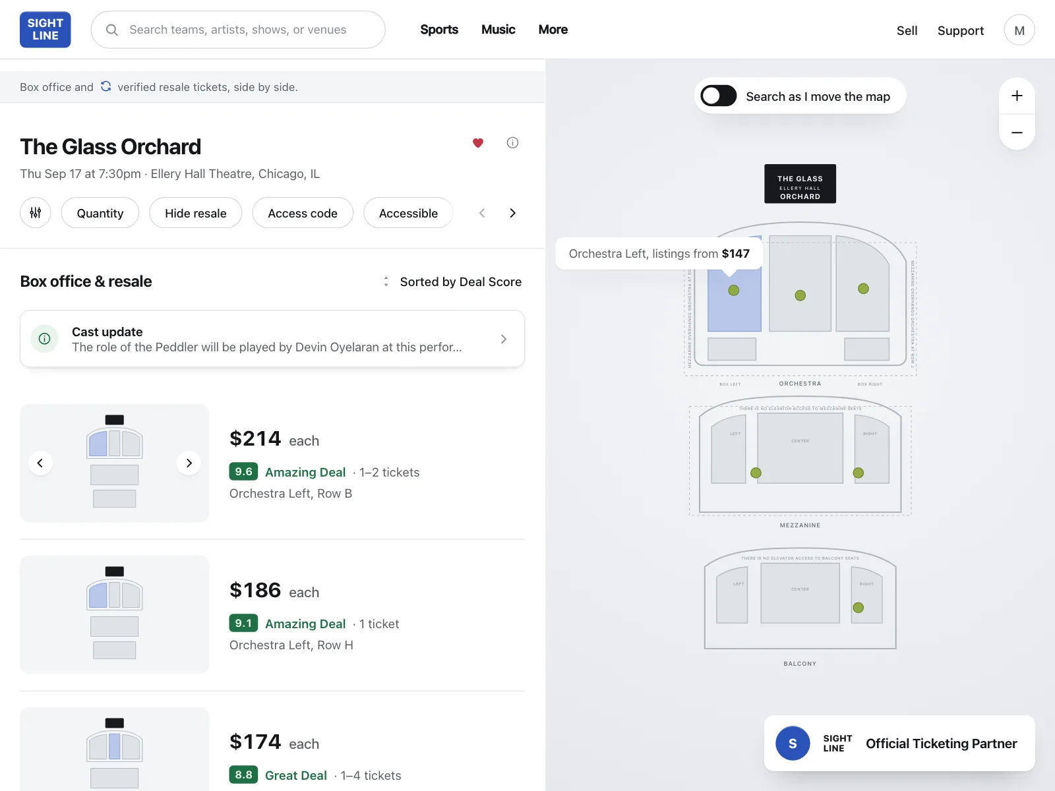This screenshot has width=1055, height=791.
Task: Zoom in on the seat map
Action: tap(1017, 96)
